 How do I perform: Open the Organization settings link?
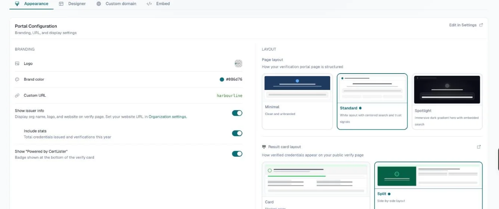[168, 117]
